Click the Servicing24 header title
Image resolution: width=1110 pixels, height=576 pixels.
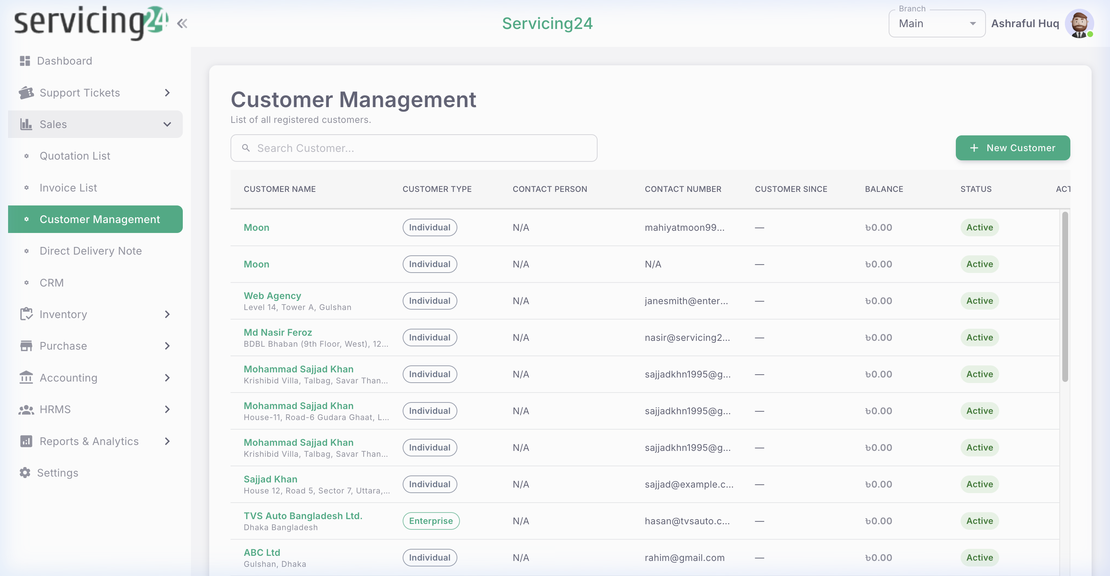[547, 23]
